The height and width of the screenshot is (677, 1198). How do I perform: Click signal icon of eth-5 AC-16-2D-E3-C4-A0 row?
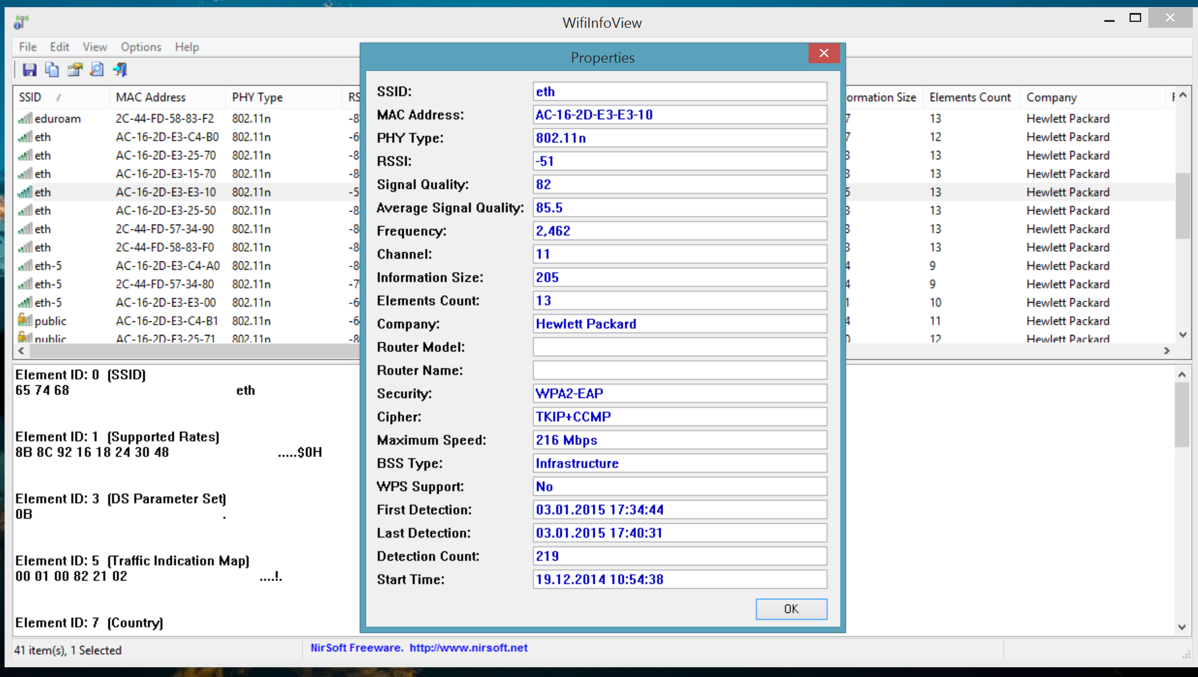click(x=25, y=265)
